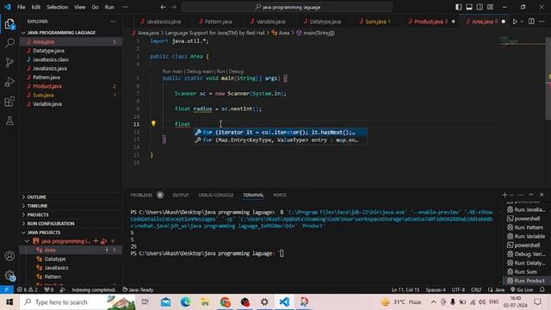Open terminal panel more actions ellipsis
This screenshot has width=551, height=310.
521,195
